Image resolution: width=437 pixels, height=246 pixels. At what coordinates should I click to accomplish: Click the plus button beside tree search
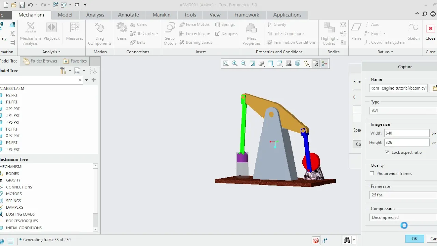click(x=94, y=80)
